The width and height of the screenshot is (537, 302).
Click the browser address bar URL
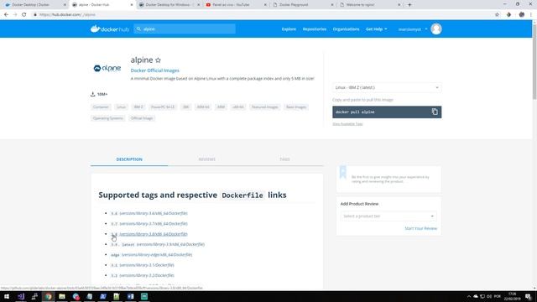[x=67, y=15]
